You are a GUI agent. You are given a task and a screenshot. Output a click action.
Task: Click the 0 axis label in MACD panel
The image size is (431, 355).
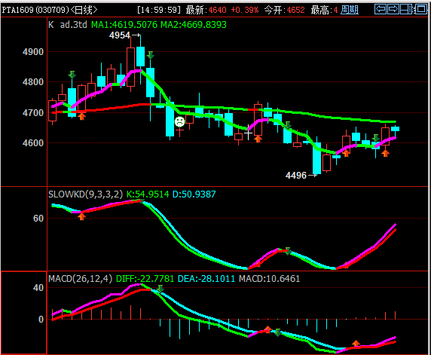[x=41, y=320]
